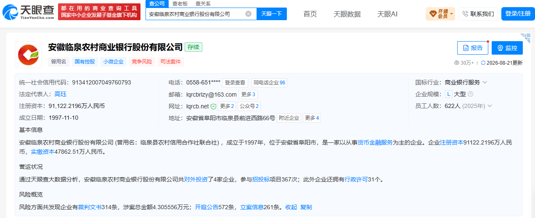
Task: Open the 行政许可 link
Action: pos(356,179)
